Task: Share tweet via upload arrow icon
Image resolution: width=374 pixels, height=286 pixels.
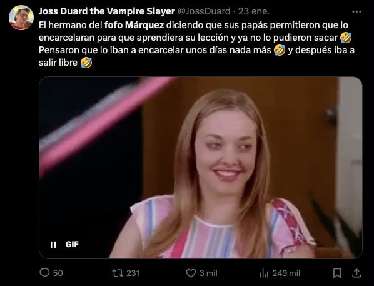Action: pyautogui.click(x=356, y=273)
